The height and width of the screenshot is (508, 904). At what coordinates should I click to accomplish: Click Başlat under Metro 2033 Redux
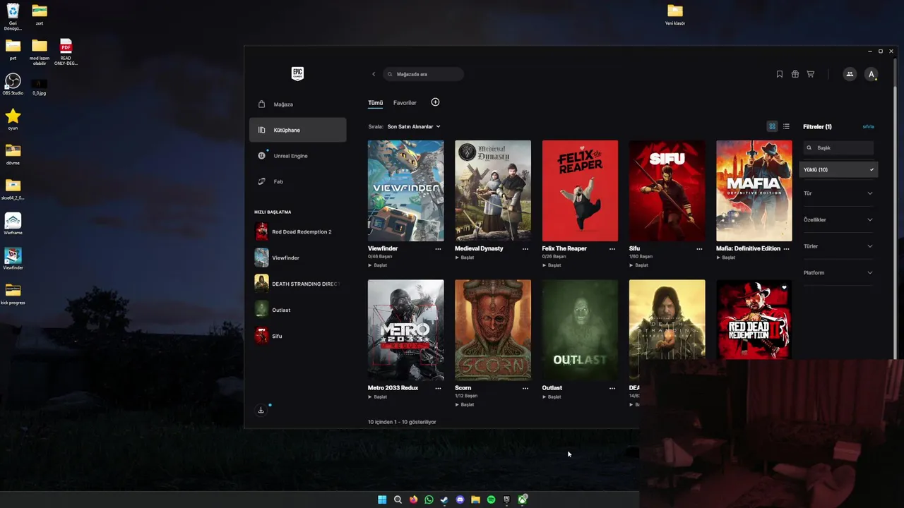pos(378,397)
